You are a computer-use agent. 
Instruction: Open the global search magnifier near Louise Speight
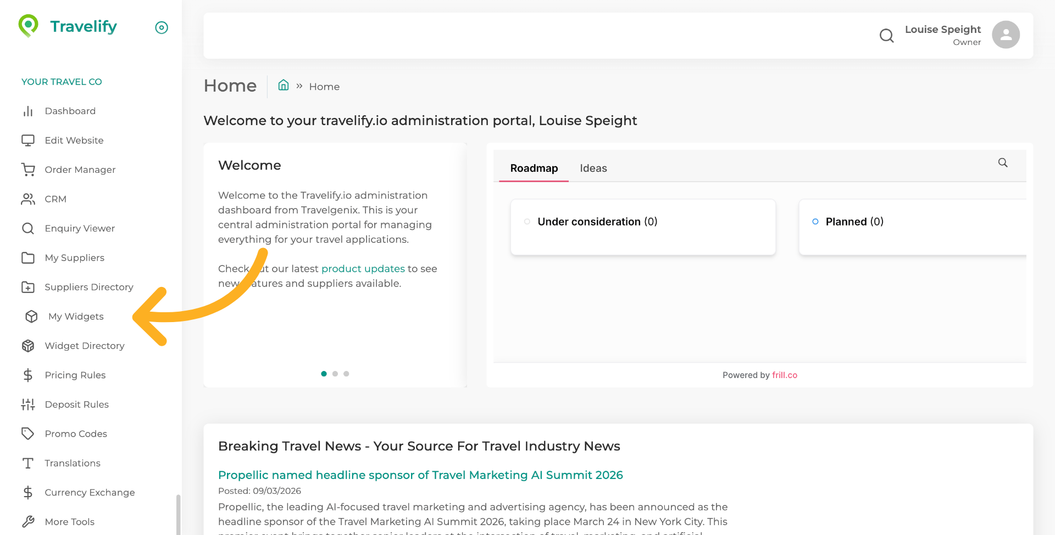tap(886, 35)
